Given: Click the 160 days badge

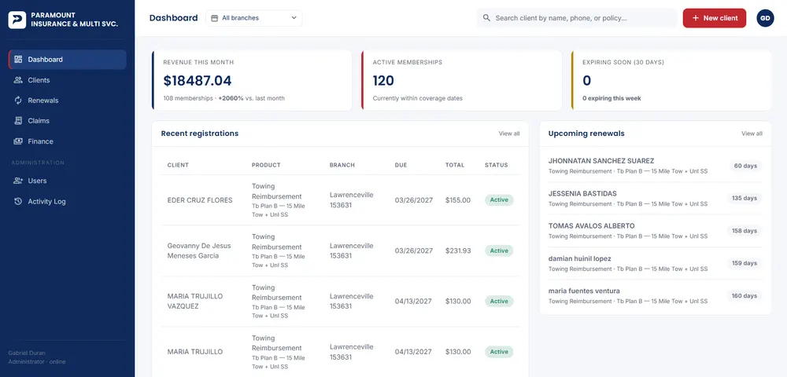Looking at the screenshot, I should [x=745, y=296].
